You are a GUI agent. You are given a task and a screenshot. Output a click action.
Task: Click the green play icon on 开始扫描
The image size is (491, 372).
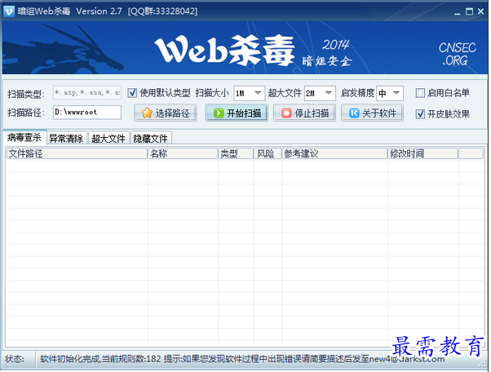[219, 113]
